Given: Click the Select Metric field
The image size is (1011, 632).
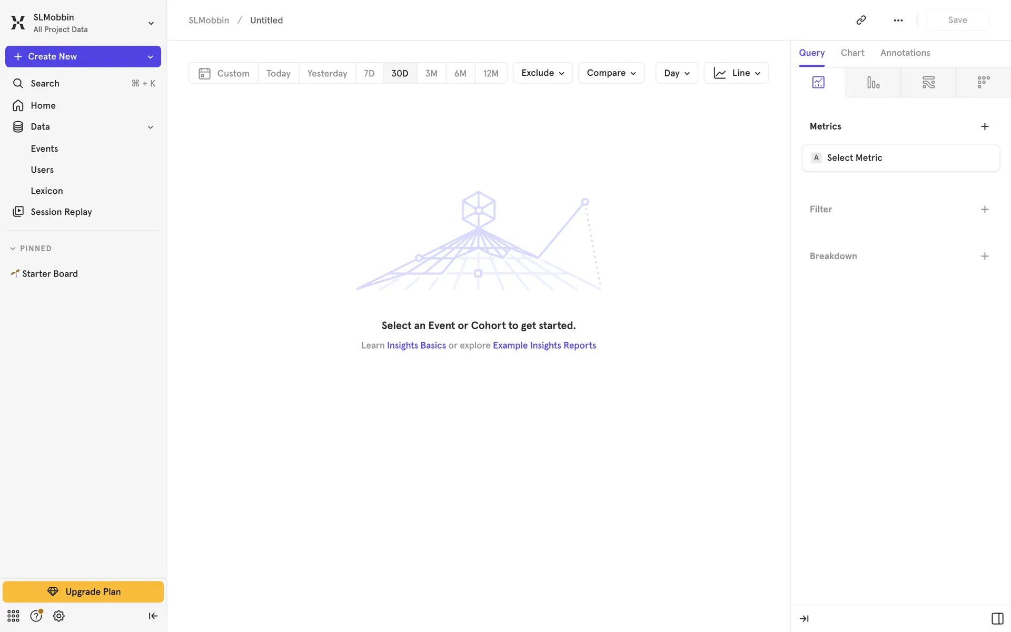Looking at the screenshot, I should pos(900,158).
